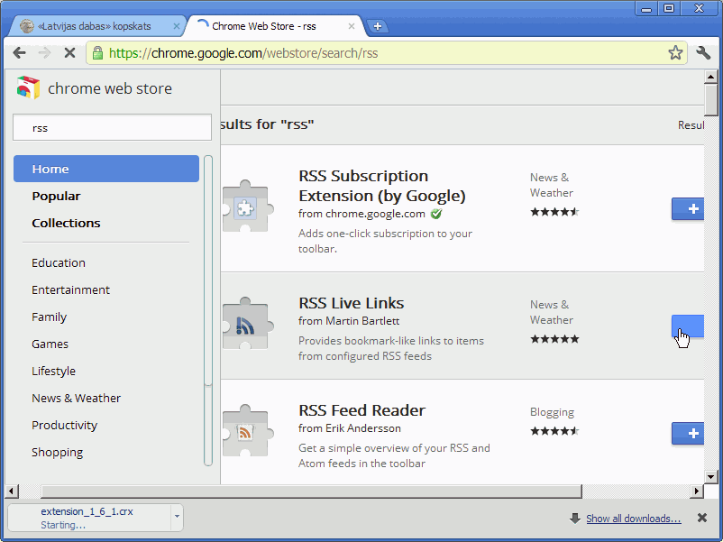Screen dimensions: 723x542
Task: Click the Blogging category label
Action: [x=552, y=412]
